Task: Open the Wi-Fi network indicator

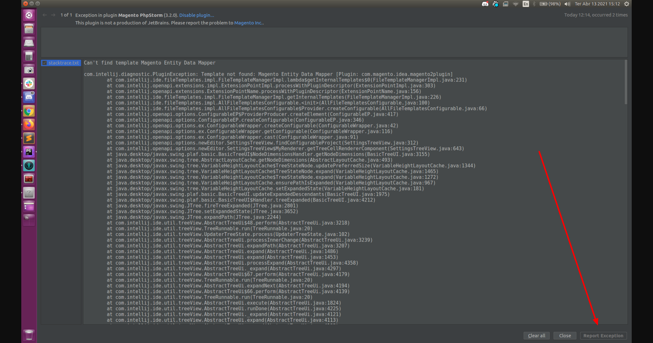Action: click(x=515, y=4)
